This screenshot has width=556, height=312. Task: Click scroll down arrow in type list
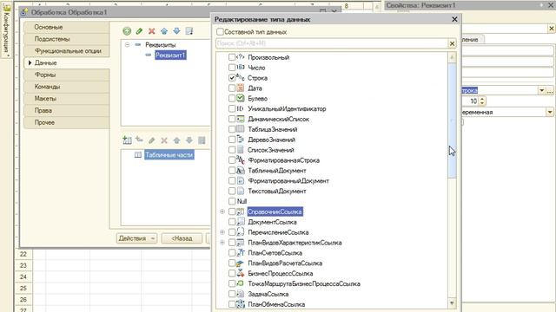(x=452, y=303)
